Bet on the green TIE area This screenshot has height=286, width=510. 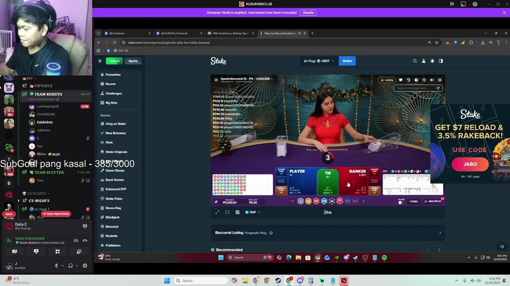tap(328, 181)
